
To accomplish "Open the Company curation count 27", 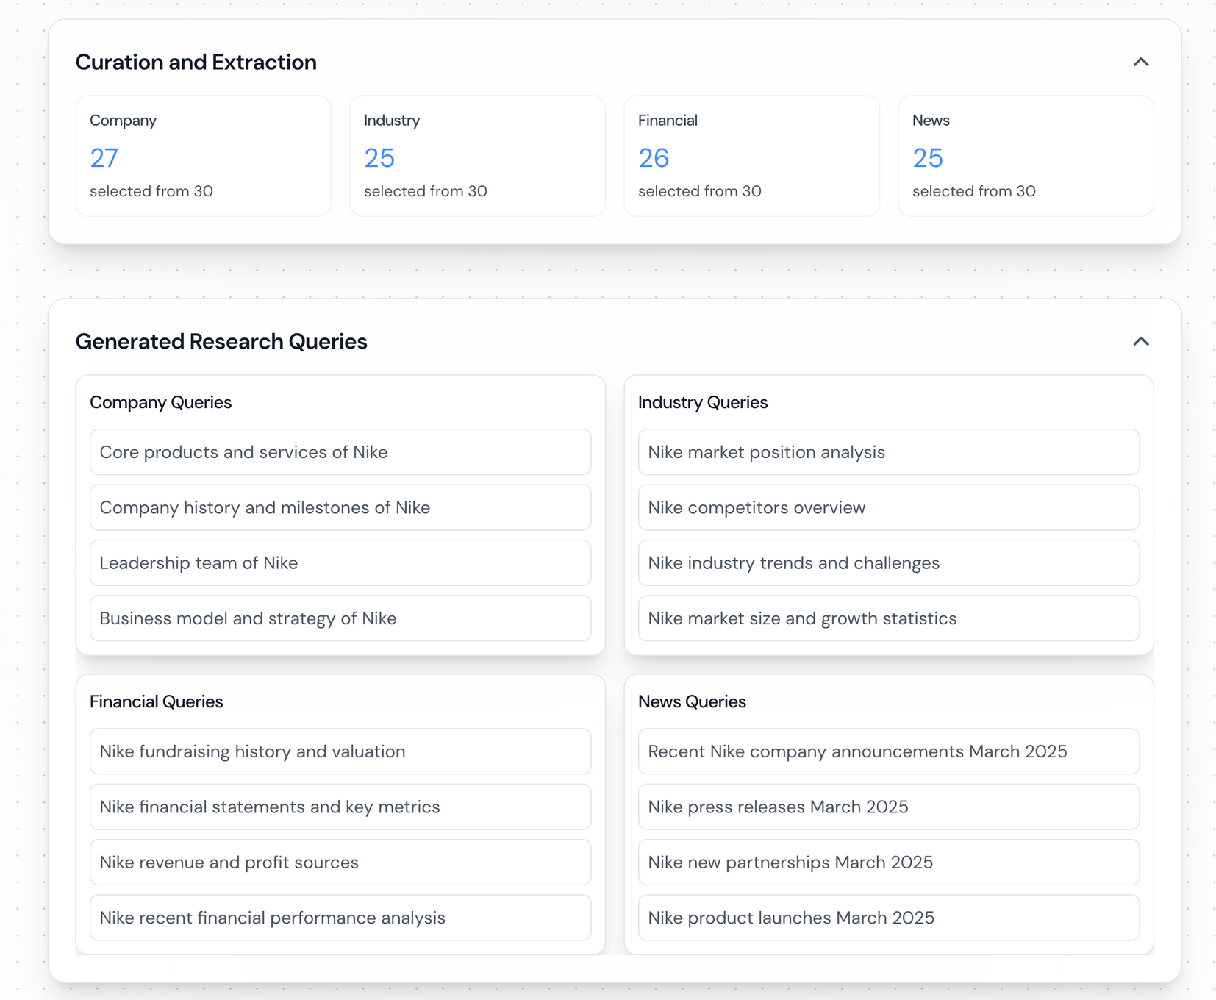I will coord(104,158).
